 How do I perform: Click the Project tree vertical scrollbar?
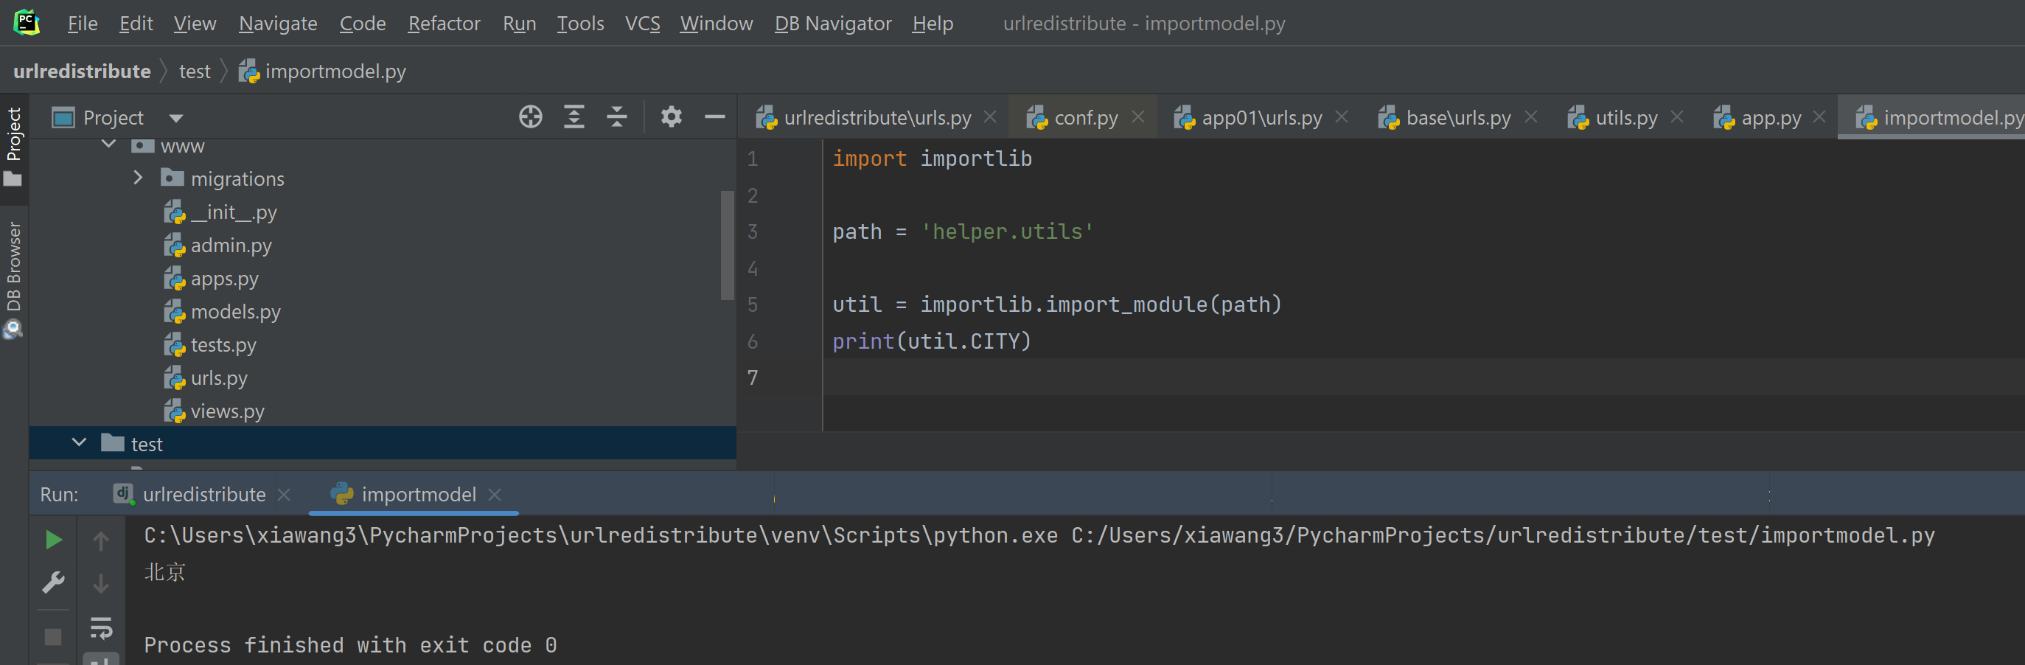pos(727,244)
